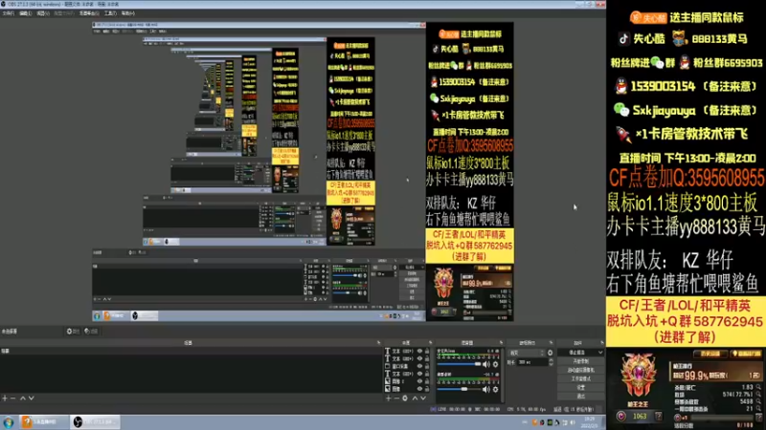The height and width of the screenshot is (430, 766).
Task: Move the scene up with the up arrow
Action: click(x=22, y=398)
